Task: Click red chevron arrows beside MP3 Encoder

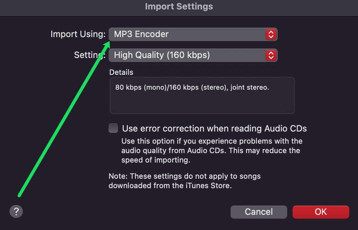Action: 271,34
